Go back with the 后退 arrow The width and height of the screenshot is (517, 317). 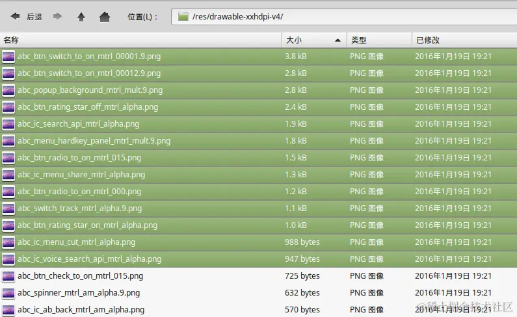pyautogui.click(x=15, y=16)
